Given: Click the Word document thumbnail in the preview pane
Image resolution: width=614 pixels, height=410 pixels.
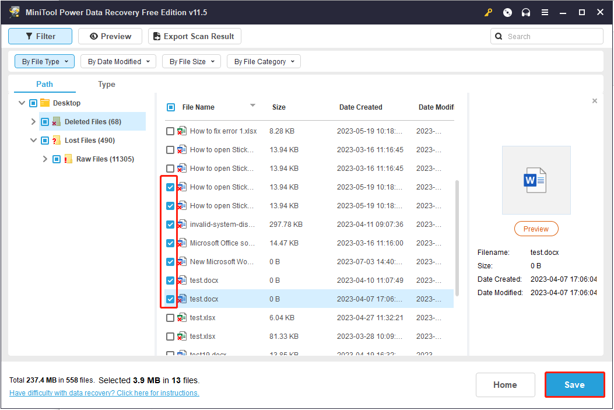Looking at the screenshot, I should (x=536, y=180).
